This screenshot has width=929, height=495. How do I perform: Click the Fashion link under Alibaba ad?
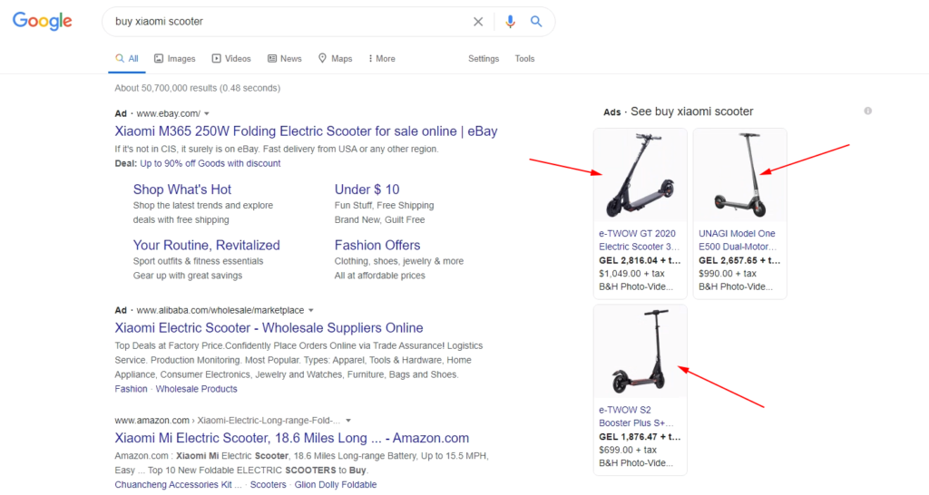131,389
